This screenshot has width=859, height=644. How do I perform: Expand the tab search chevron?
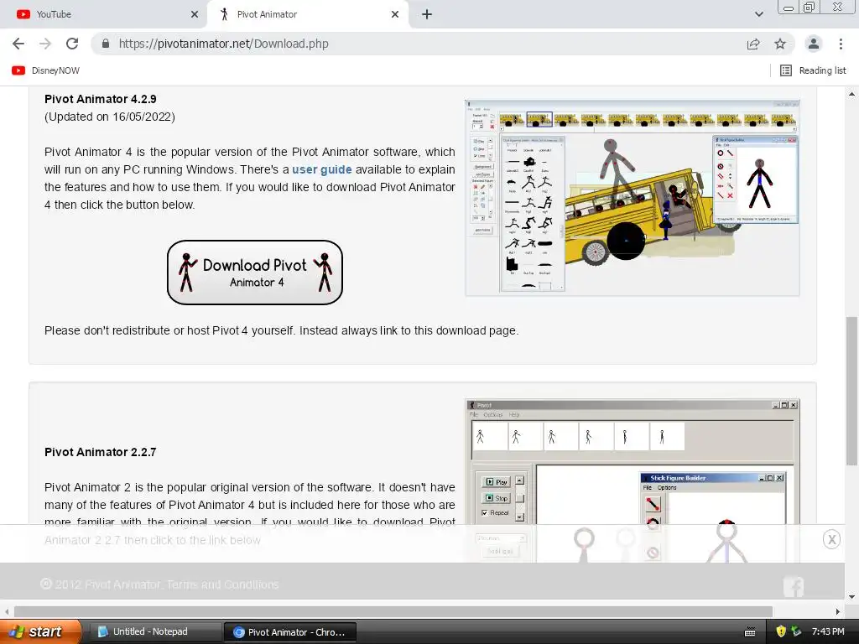point(758,14)
